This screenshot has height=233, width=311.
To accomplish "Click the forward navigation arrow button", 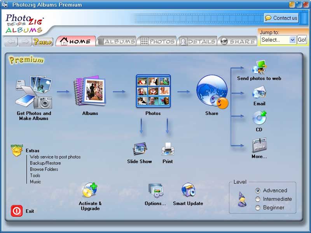I will click(25, 42).
